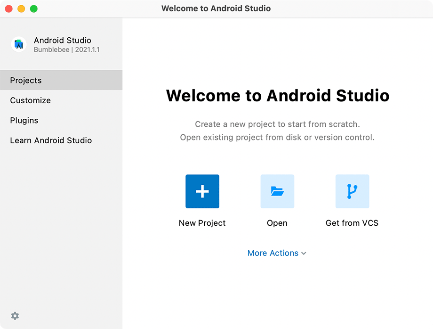Go to Learn Android Studio
This screenshot has width=433, height=329.
pyautogui.click(x=51, y=140)
